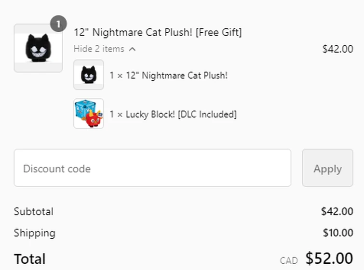The width and height of the screenshot is (364, 270).
Task: Click the Lucky Block item image
Action: pos(89,114)
